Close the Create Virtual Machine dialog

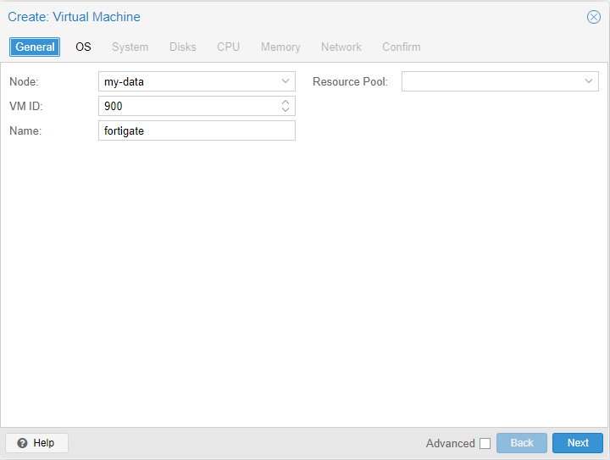click(593, 17)
